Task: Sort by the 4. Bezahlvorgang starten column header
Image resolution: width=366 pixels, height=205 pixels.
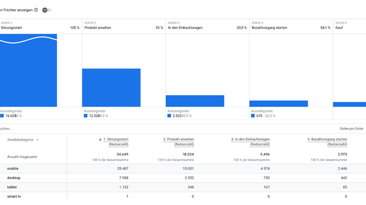Action: point(327,142)
